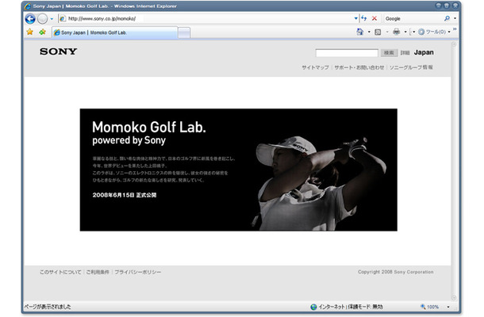
Task: Click the Sony site search text field
Action: pyautogui.click(x=347, y=53)
